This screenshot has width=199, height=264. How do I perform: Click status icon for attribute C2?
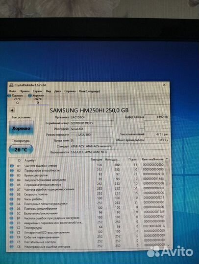(x=12, y=228)
